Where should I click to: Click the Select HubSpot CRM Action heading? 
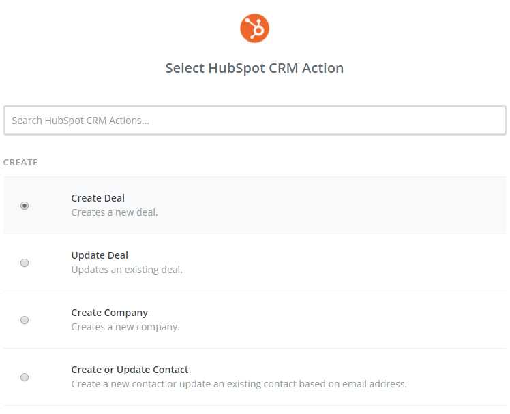[255, 68]
